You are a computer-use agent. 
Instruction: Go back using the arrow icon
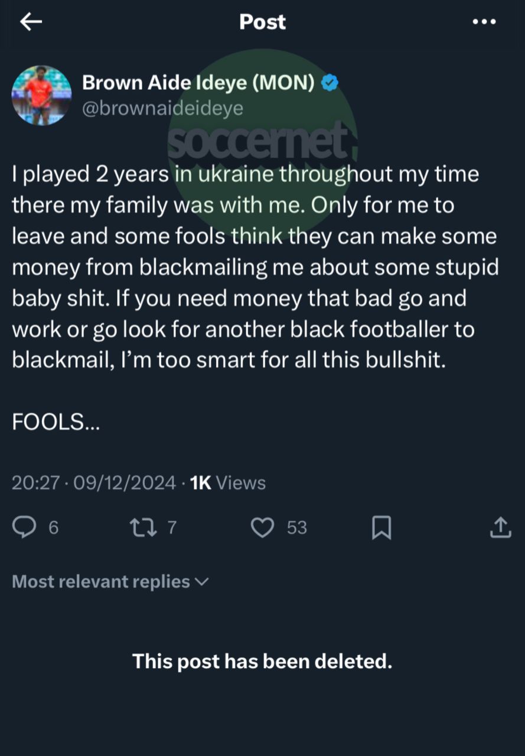[x=30, y=22]
